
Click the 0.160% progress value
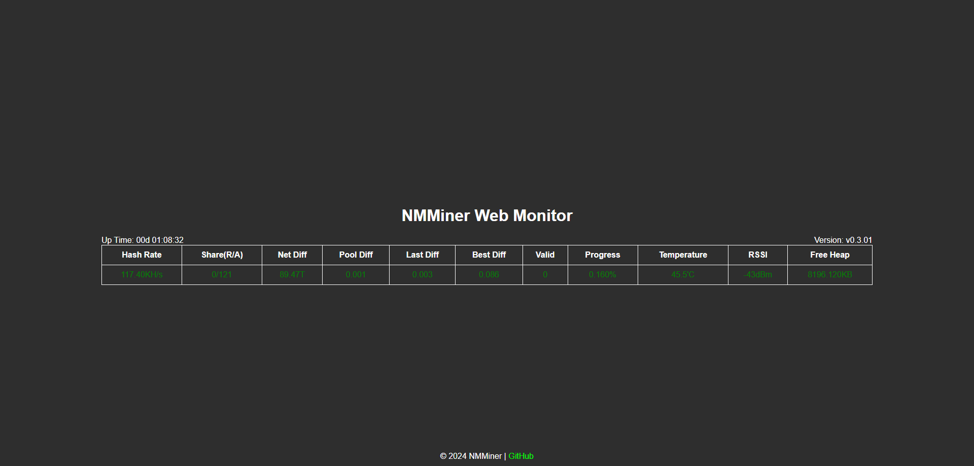[x=603, y=274]
